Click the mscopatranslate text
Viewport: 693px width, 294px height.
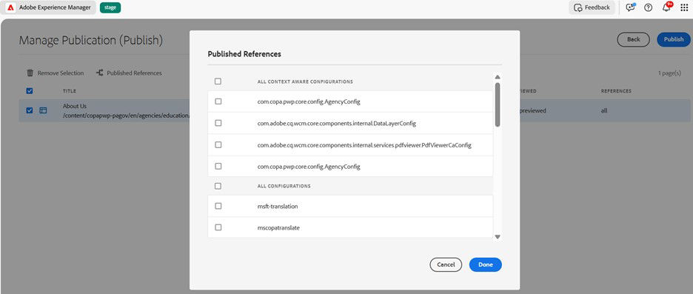[278, 227]
